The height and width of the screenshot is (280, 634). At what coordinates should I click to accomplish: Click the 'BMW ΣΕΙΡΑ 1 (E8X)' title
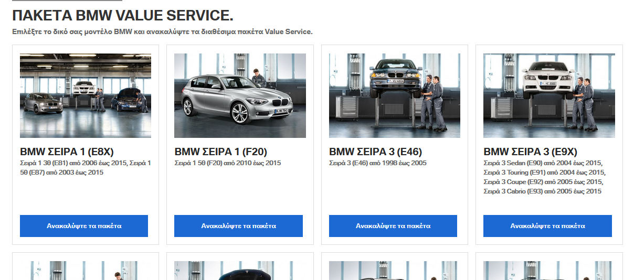tap(67, 152)
